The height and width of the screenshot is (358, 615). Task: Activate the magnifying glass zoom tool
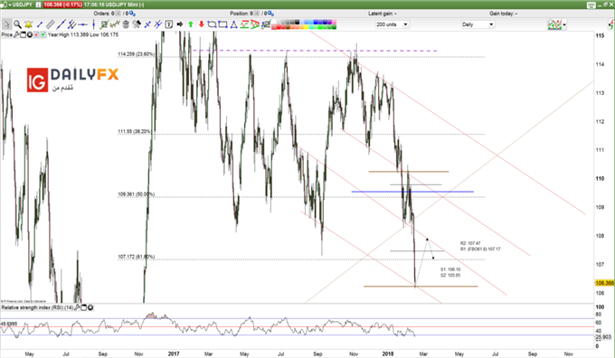click(17, 24)
